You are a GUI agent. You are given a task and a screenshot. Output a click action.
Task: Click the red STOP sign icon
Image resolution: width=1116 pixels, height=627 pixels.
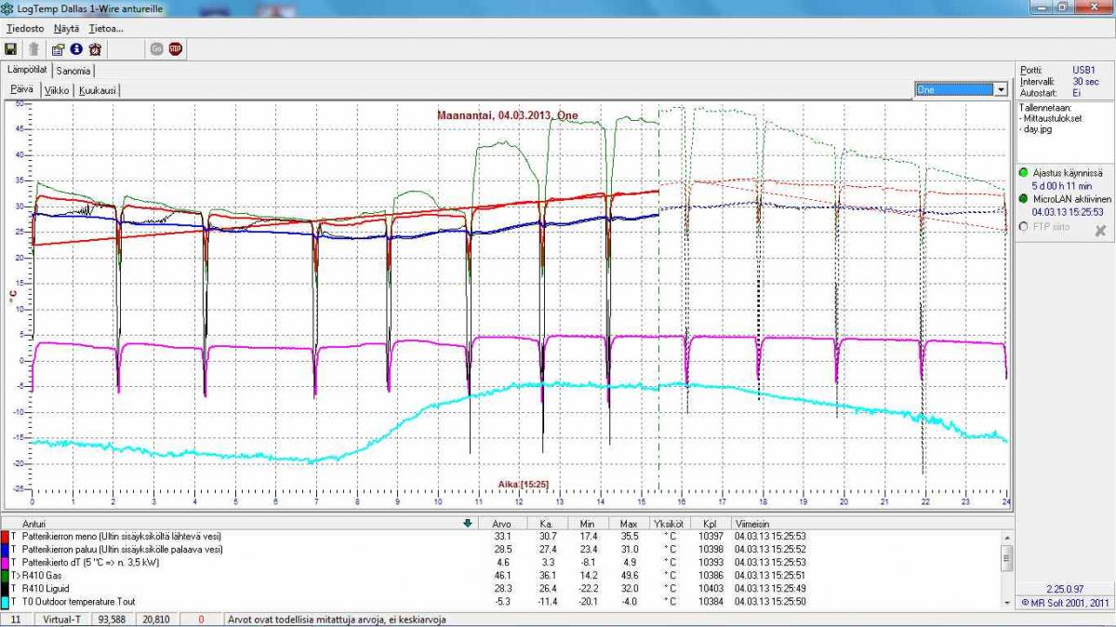point(175,49)
